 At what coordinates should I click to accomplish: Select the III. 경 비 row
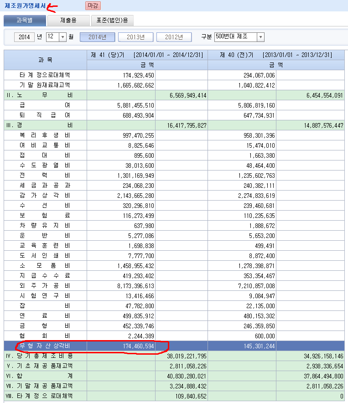174,125
